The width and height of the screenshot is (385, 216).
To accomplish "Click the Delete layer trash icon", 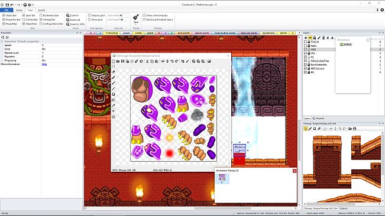I will click(323, 38).
